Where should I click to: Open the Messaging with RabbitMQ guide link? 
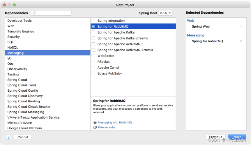[x=115, y=123]
